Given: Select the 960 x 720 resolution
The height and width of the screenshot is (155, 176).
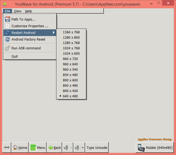Looking at the screenshot, I should click(x=71, y=59).
